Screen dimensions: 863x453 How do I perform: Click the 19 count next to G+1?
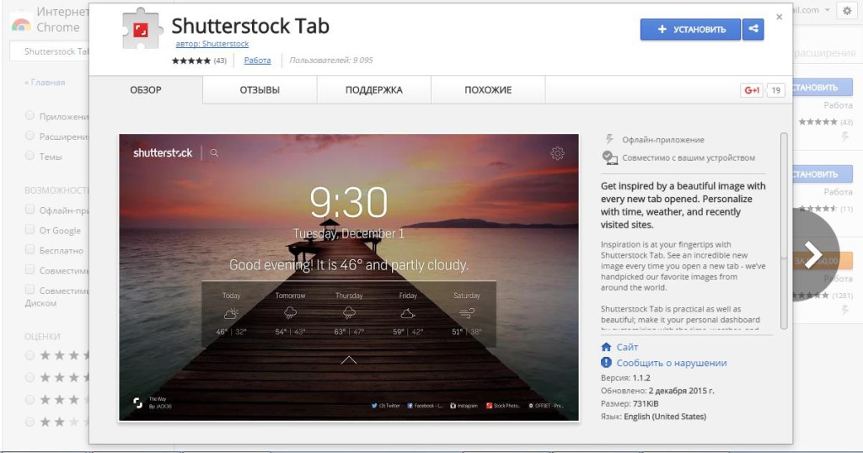coord(776,90)
